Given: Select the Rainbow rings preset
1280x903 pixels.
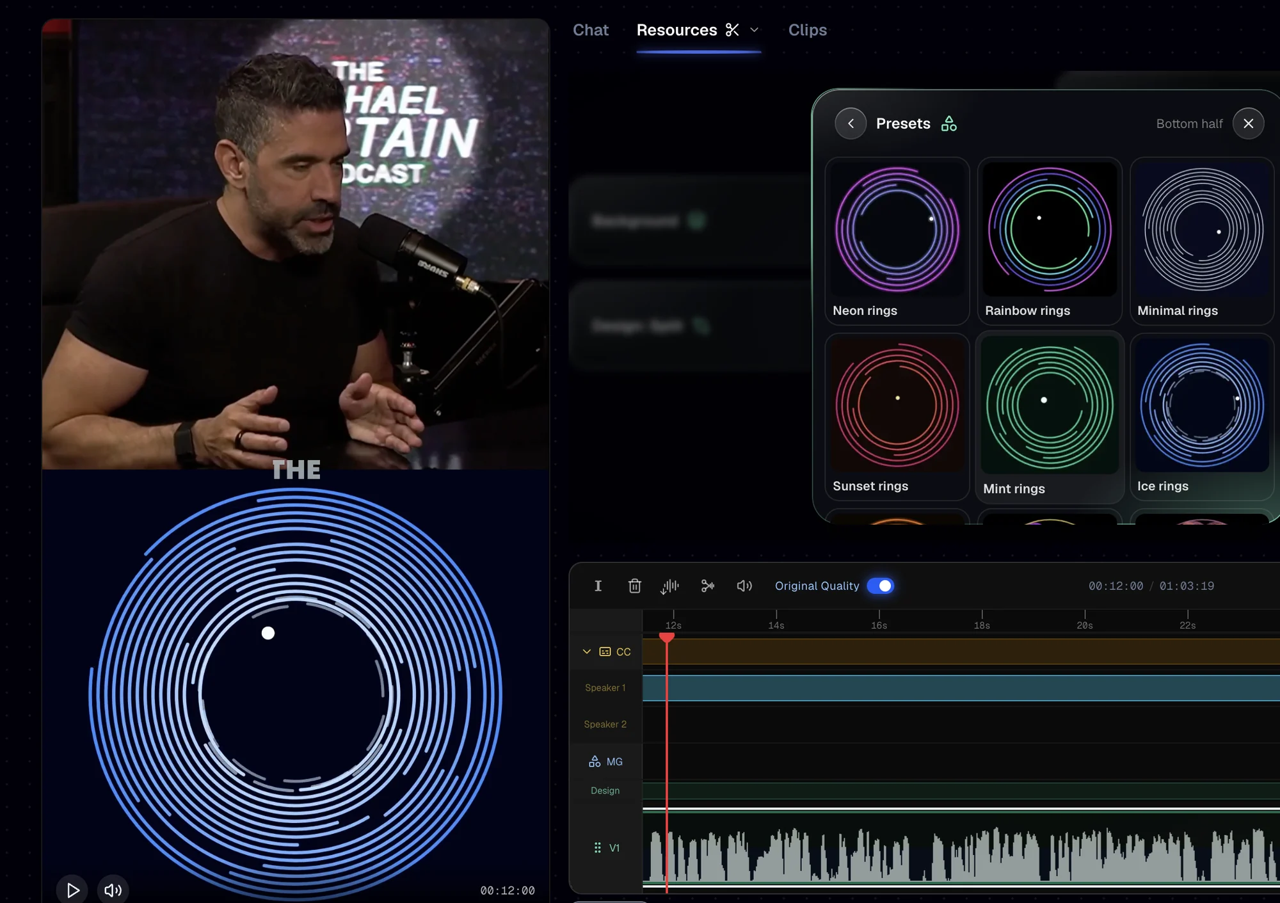Looking at the screenshot, I should click(1049, 241).
